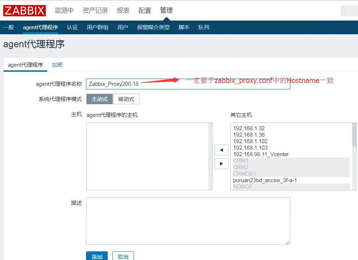Click the 添加 button
Screen dimensions: 358x260
(x=97, y=256)
